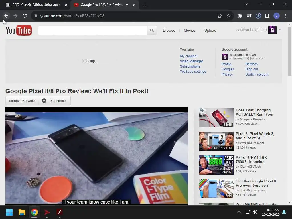Open Does Fast Charging video thumbnail
The height and width of the screenshot is (219, 292).
[x=216, y=117]
